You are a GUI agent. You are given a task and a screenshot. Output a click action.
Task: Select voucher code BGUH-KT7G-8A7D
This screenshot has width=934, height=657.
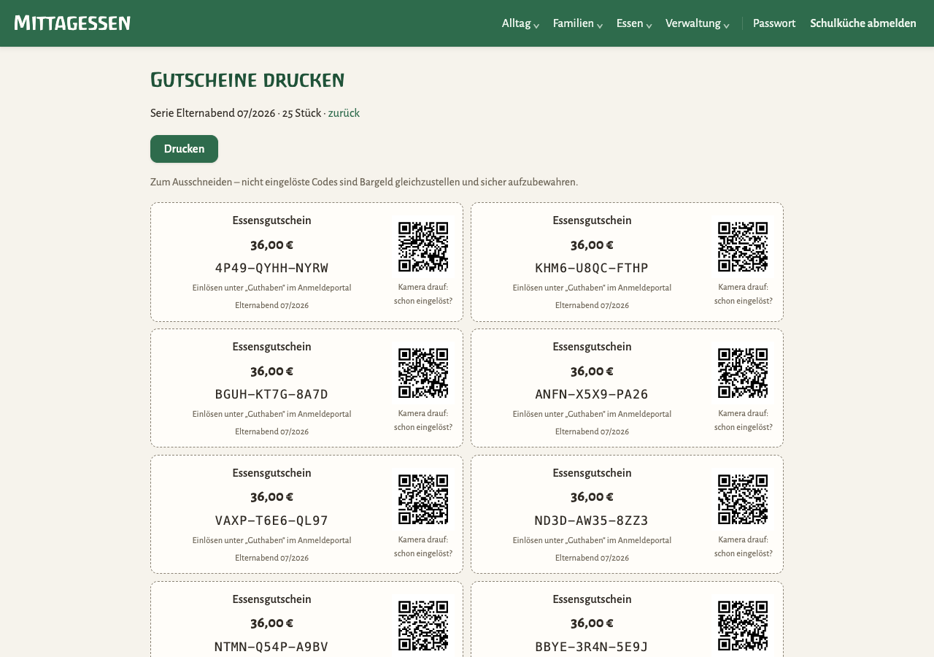click(x=271, y=394)
